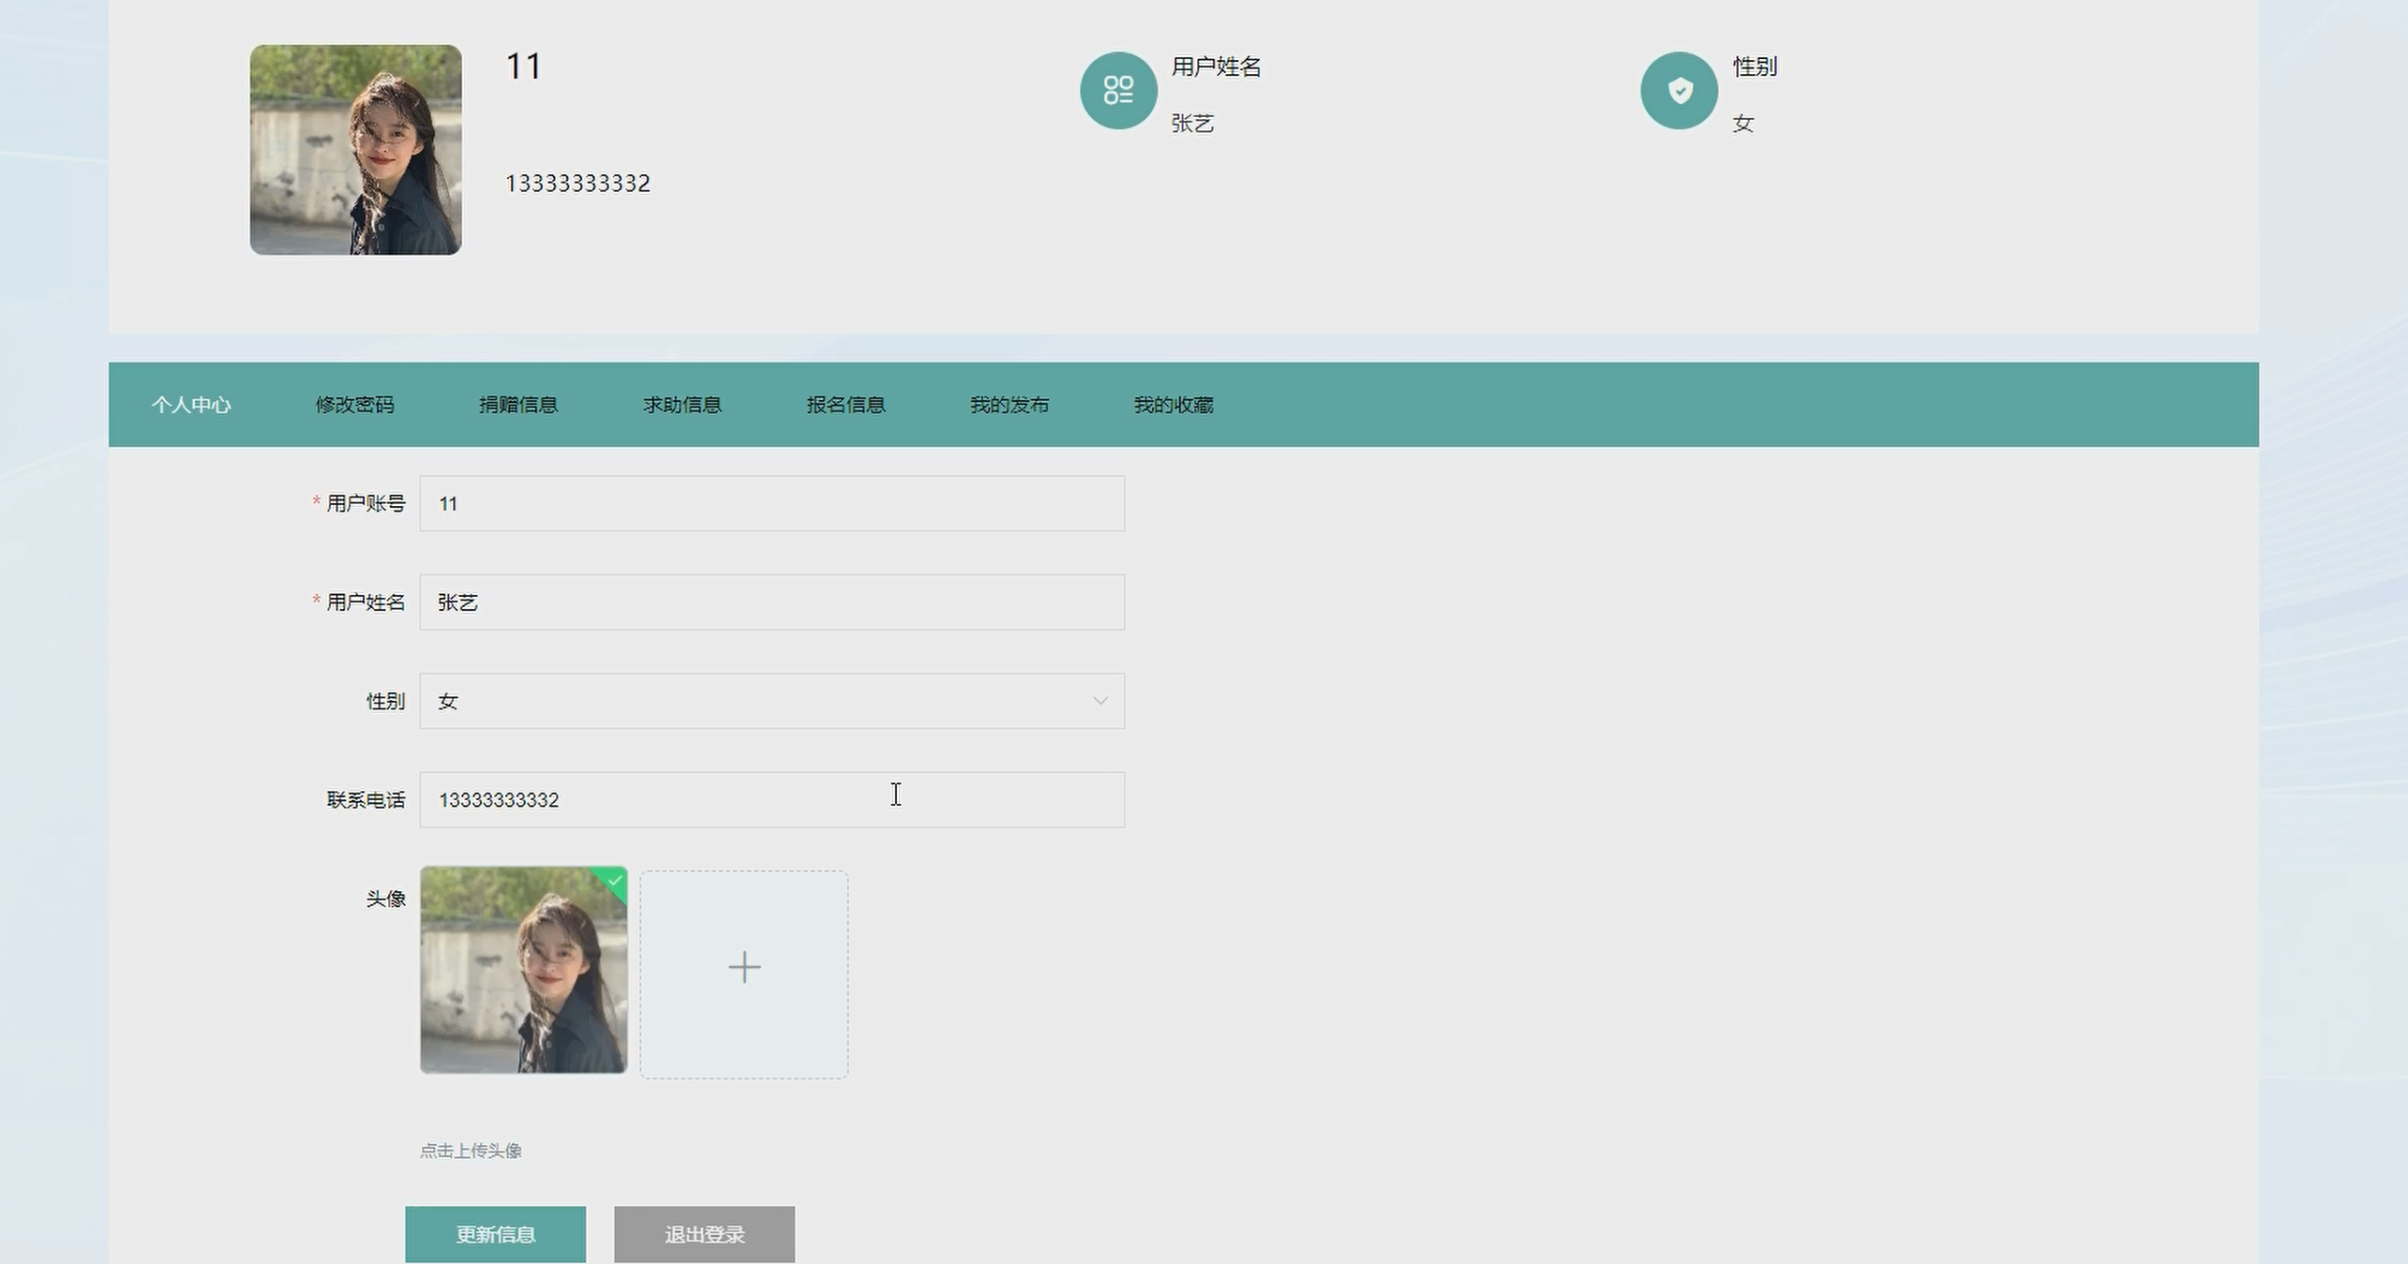This screenshot has height=1264, width=2408.
Task: Click the phone number 13333333332 in header
Action: click(x=577, y=184)
